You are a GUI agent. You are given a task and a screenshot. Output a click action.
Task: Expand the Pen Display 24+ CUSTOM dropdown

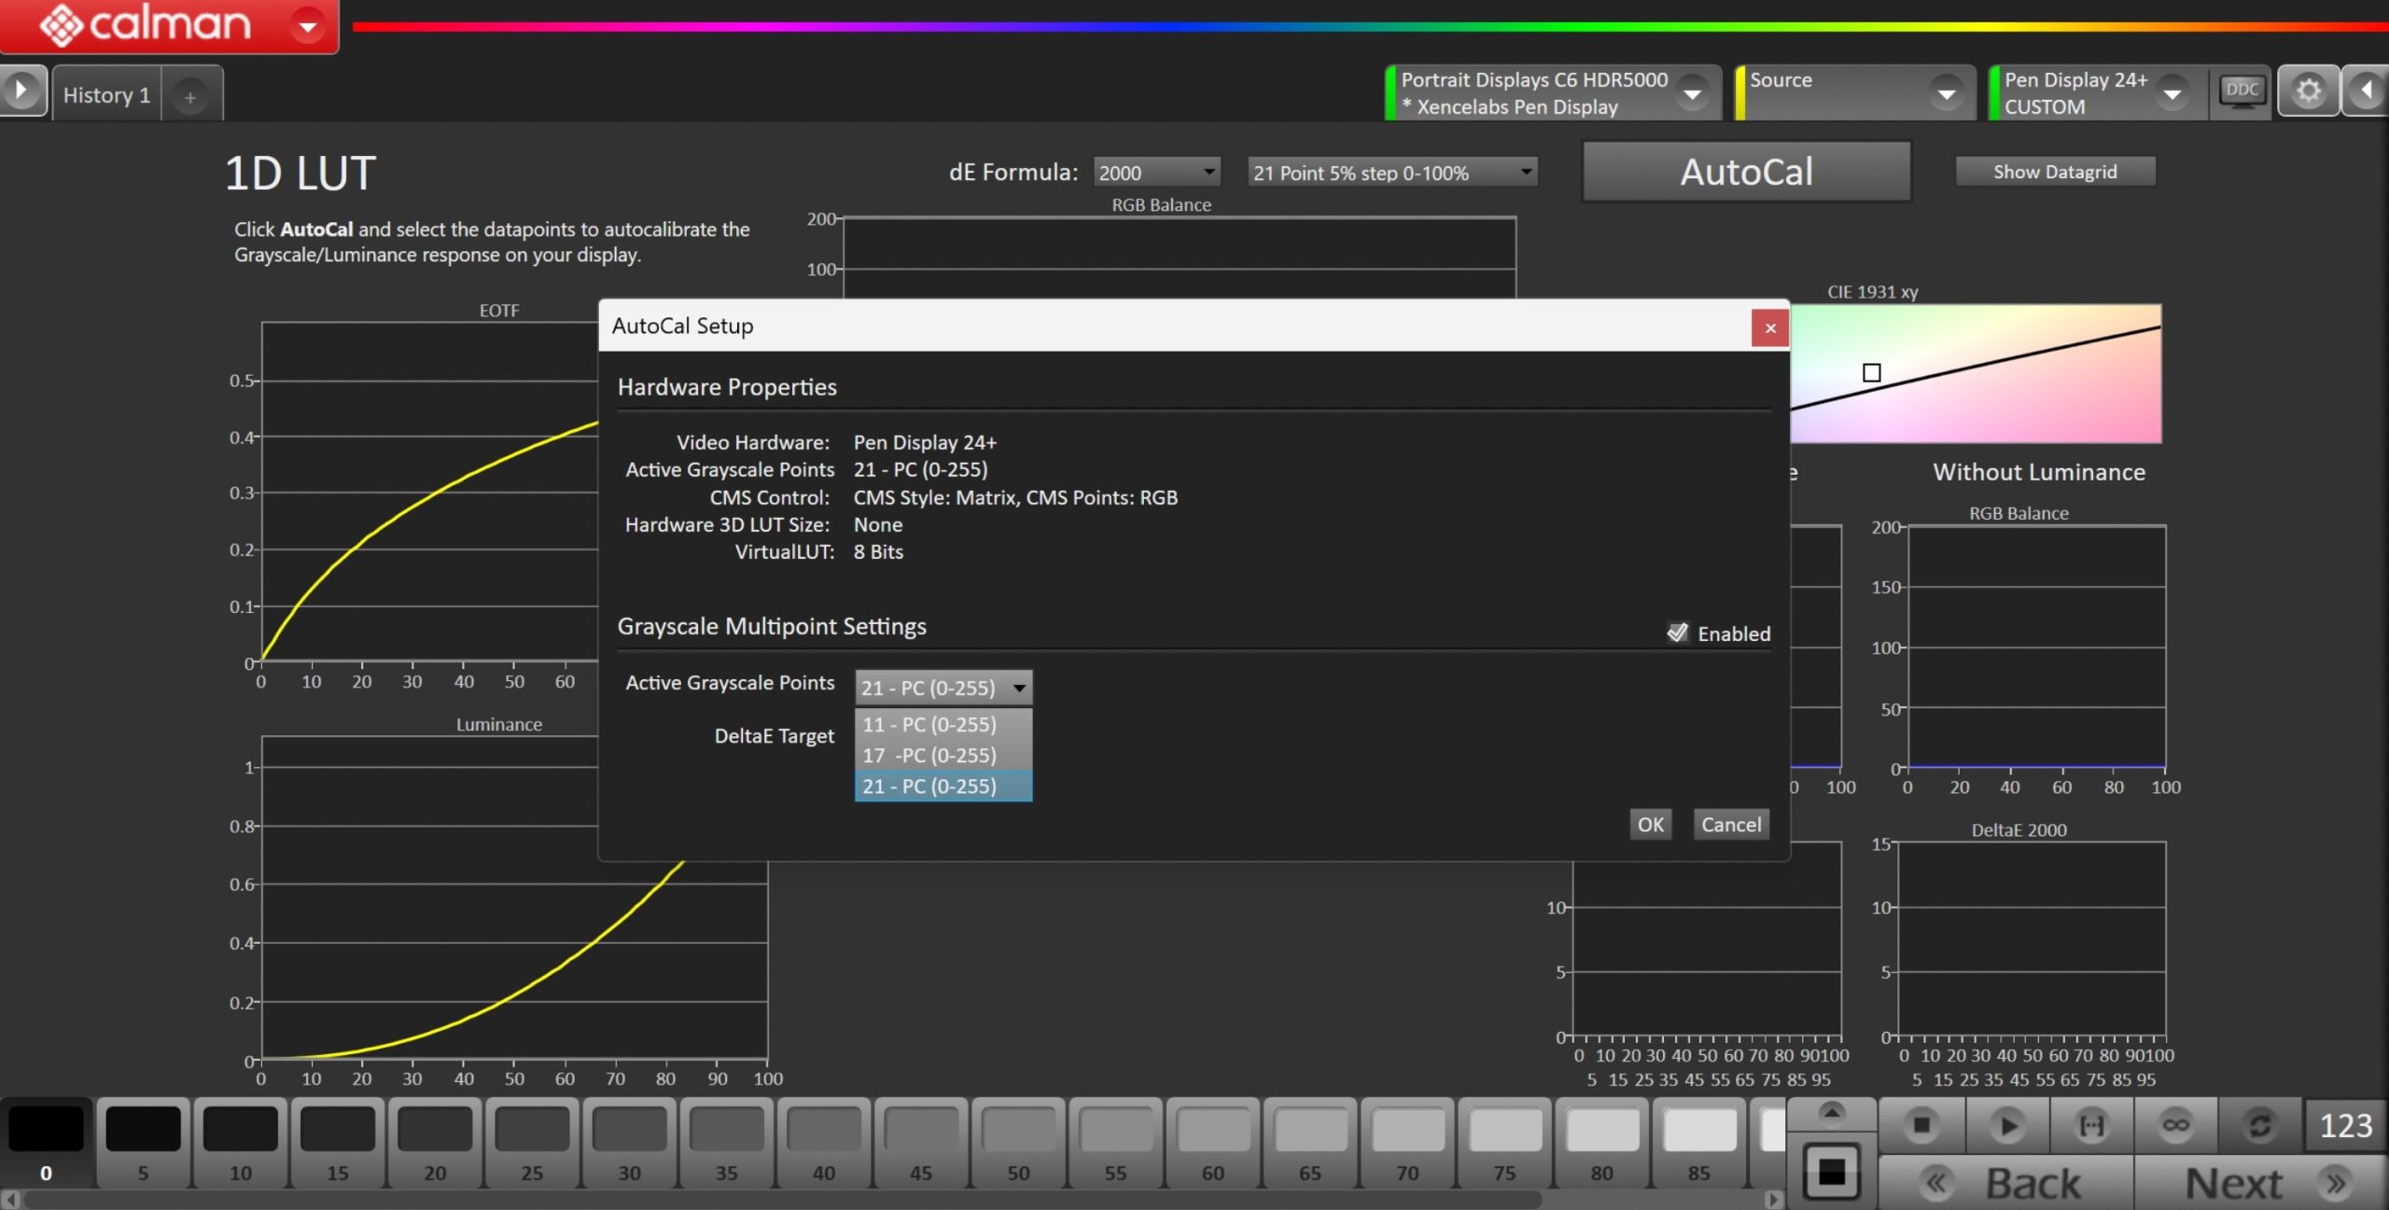point(2172,93)
